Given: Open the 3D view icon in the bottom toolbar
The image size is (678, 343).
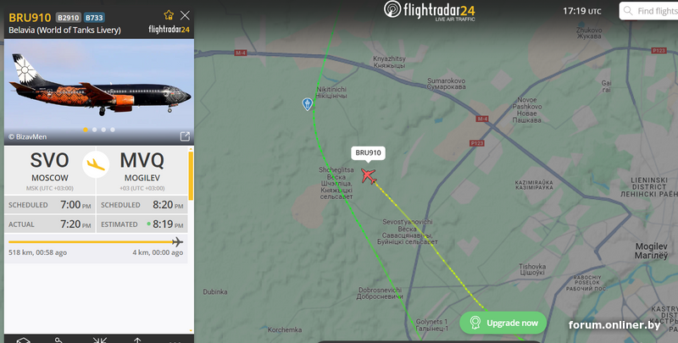Looking at the screenshot, I should (x=24, y=340).
